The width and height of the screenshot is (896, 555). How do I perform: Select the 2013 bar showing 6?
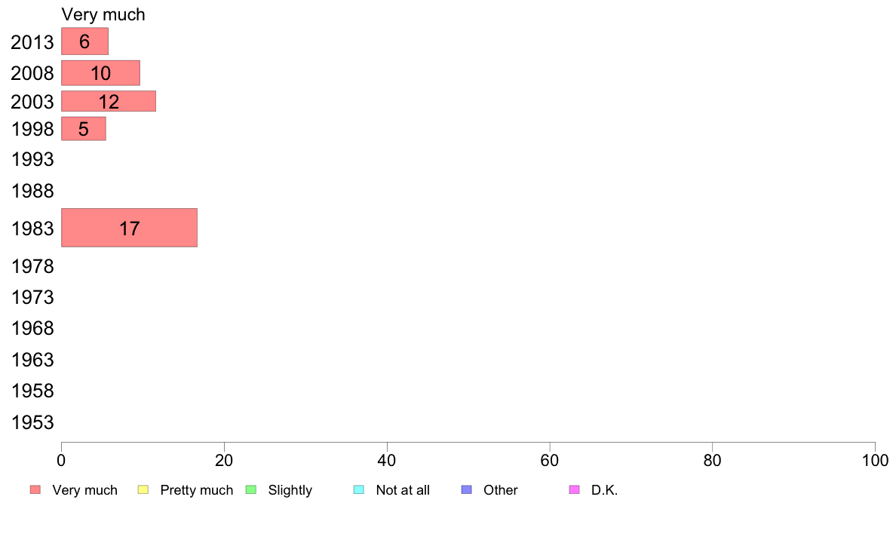click(x=84, y=41)
